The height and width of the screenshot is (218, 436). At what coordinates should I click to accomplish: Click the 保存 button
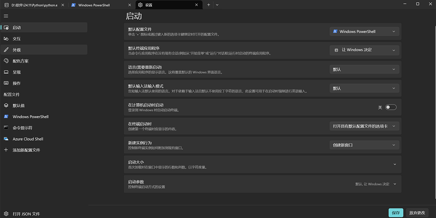(x=395, y=213)
